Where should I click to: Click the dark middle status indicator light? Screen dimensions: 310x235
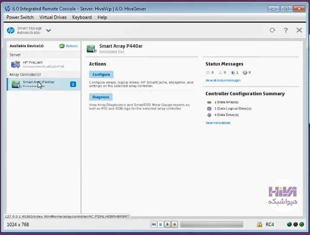pyautogui.click(x=295, y=224)
